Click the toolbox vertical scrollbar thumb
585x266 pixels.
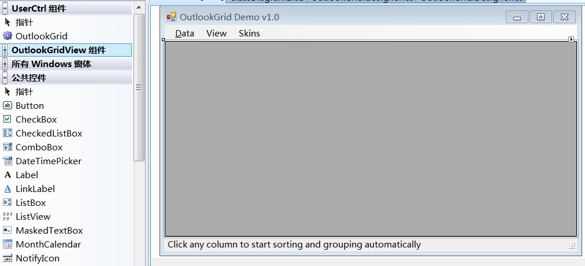pyautogui.click(x=139, y=87)
